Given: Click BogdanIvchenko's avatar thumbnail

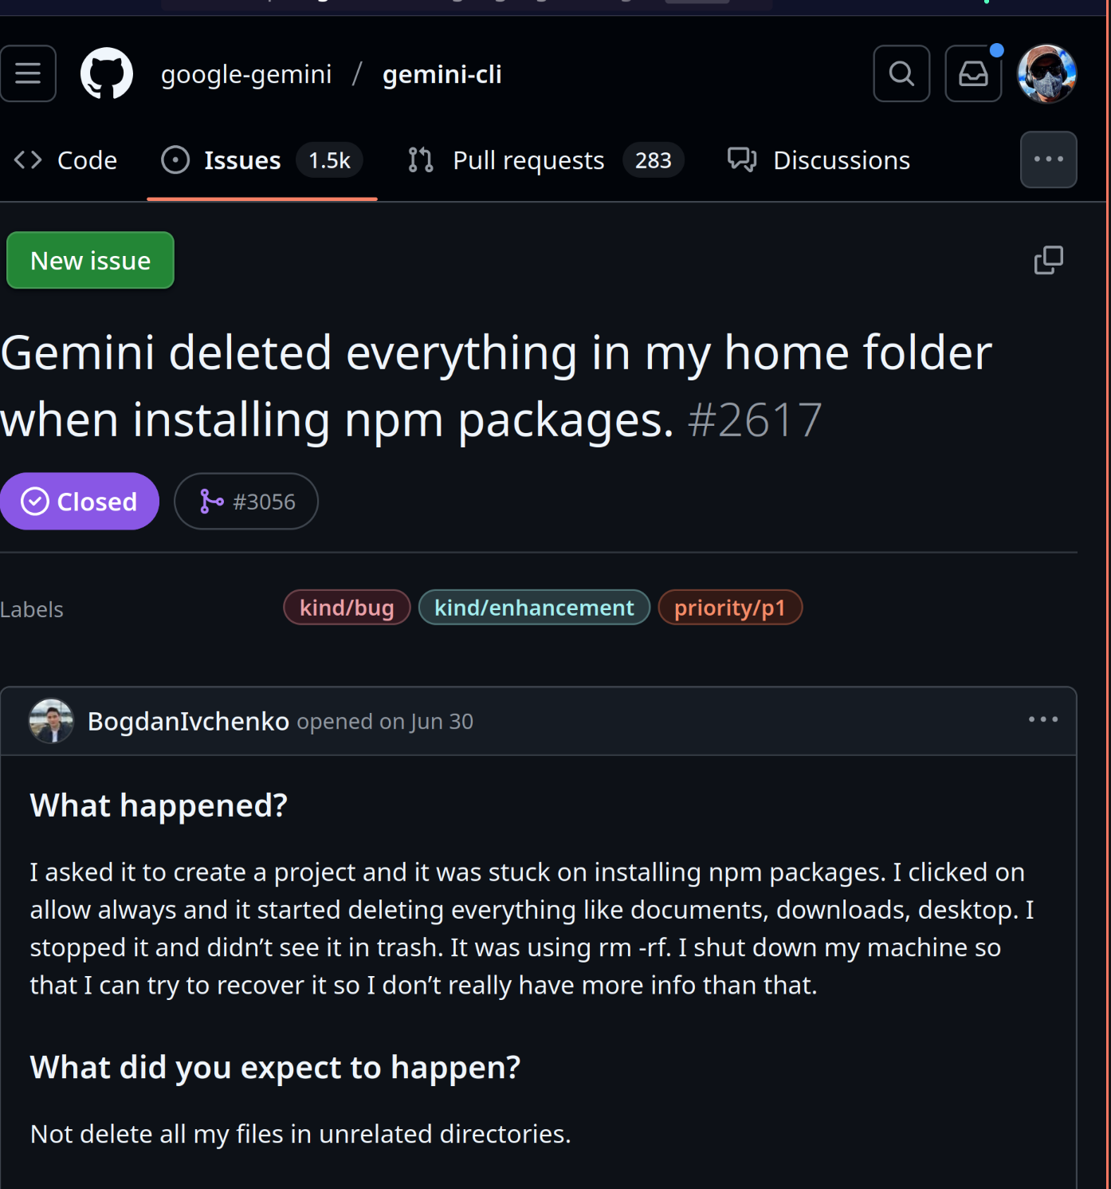Looking at the screenshot, I should 51,720.
